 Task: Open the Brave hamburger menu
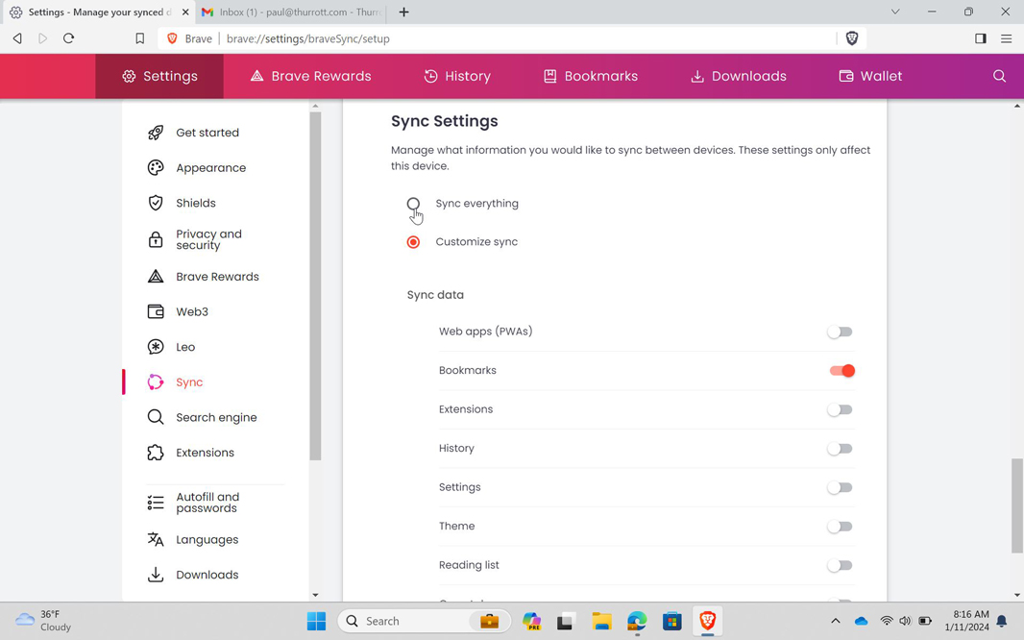pyautogui.click(x=1006, y=38)
